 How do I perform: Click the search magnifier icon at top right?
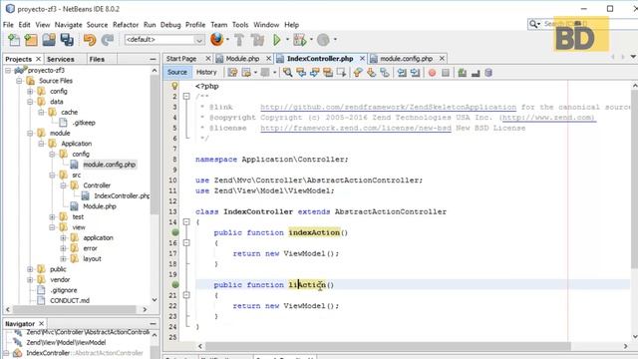pos(532,24)
